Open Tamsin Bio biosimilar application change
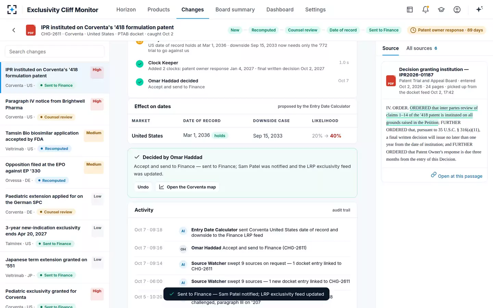The height and width of the screenshot is (308, 493). pyautogui.click(x=55, y=141)
